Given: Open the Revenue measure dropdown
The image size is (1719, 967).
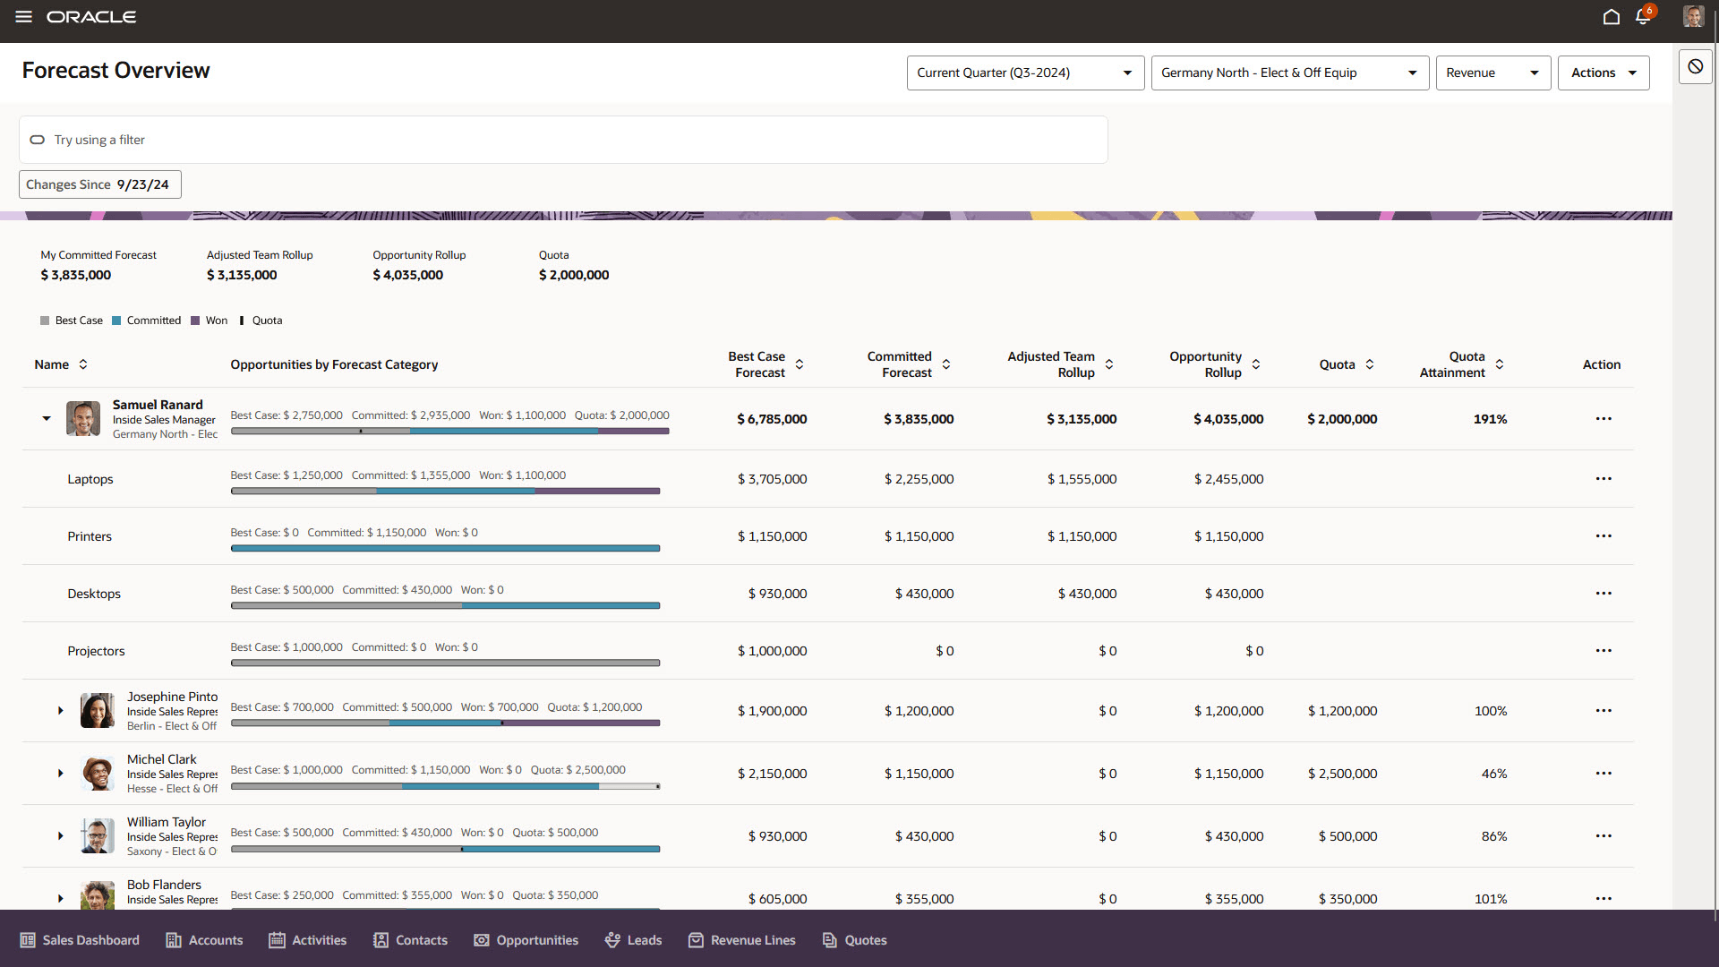Looking at the screenshot, I should point(1492,73).
